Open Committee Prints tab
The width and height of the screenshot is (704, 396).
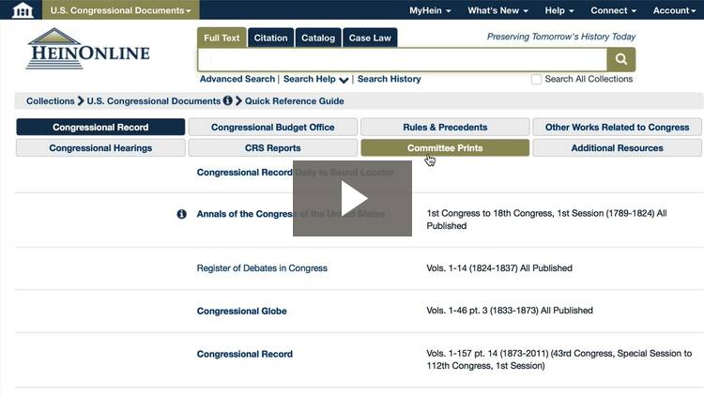[445, 147]
